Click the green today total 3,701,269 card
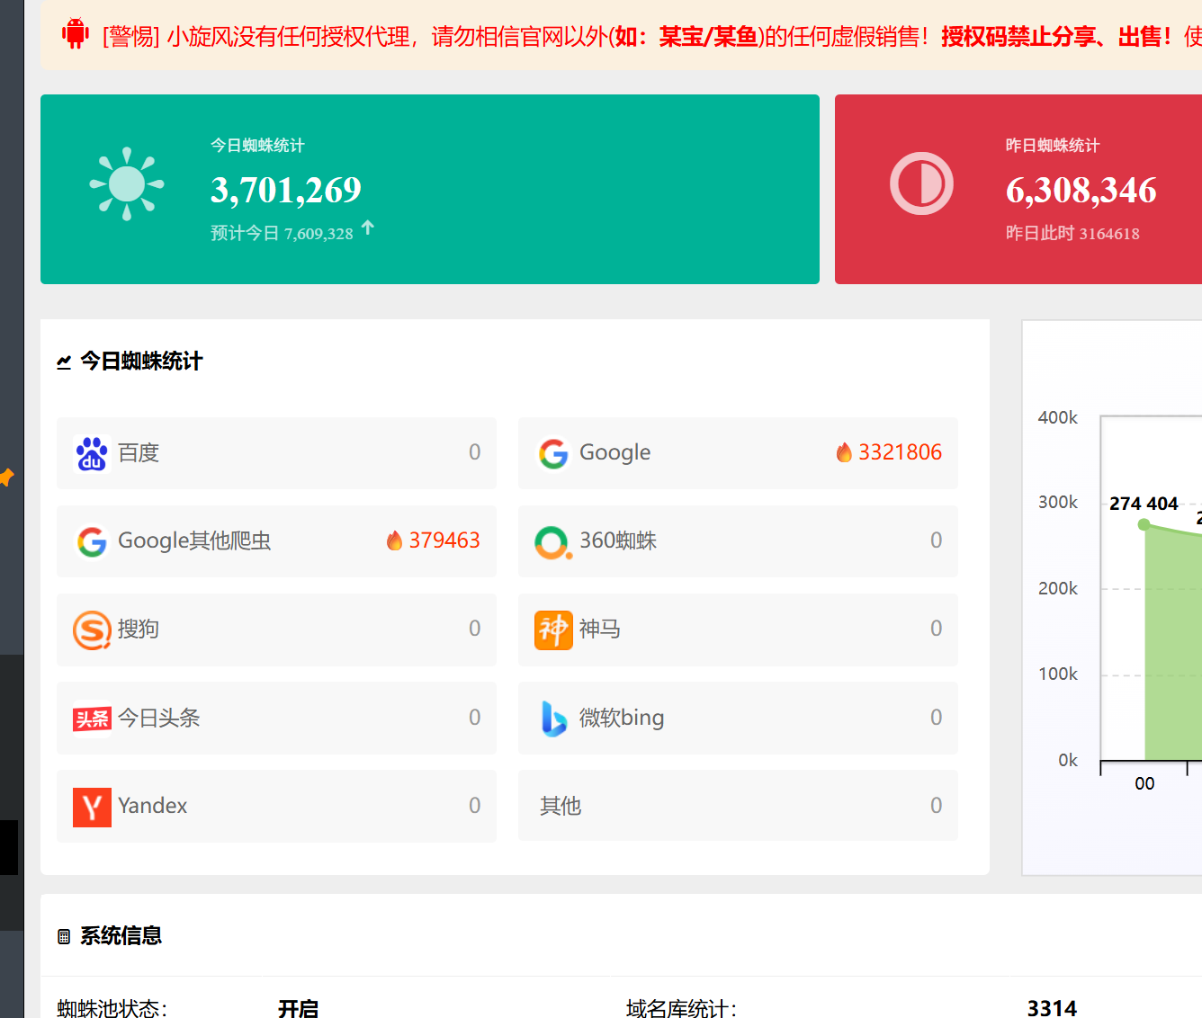 click(430, 189)
